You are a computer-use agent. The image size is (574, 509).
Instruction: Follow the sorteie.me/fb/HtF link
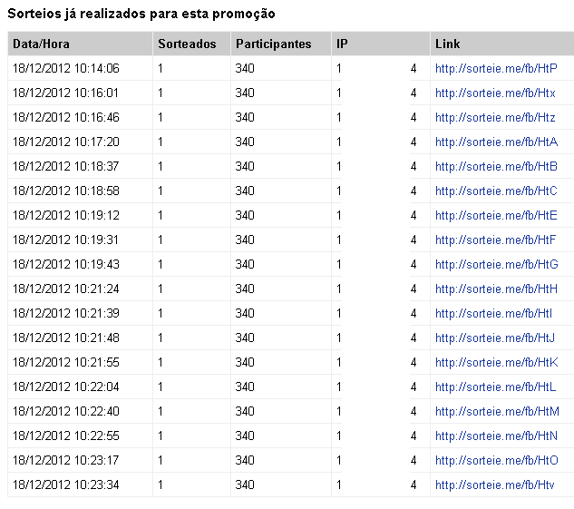click(x=495, y=240)
